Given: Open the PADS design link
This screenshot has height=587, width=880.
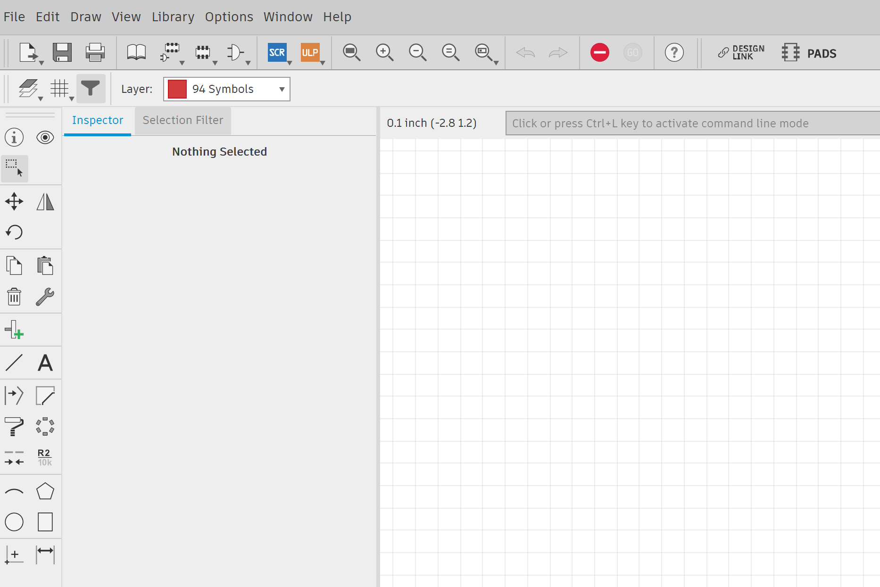Looking at the screenshot, I should [x=809, y=53].
